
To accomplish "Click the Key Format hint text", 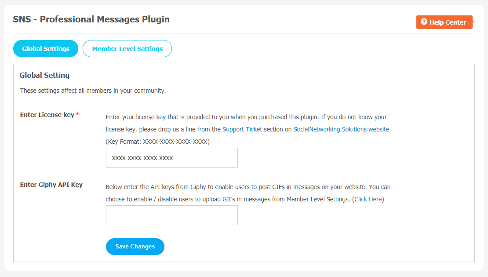I will 157,142.
